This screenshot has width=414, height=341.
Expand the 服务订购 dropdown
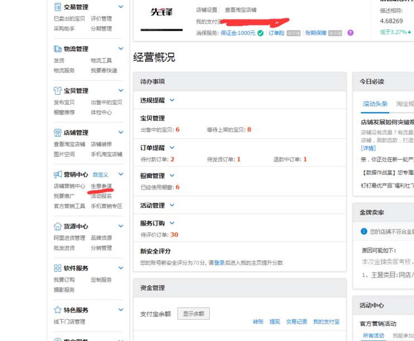[172, 223]
